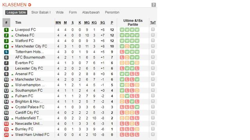Sort table by MN matches column header

click(x=58, y=23)
